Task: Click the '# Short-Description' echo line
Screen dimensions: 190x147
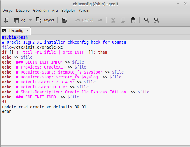Action: tap(76, 92)
